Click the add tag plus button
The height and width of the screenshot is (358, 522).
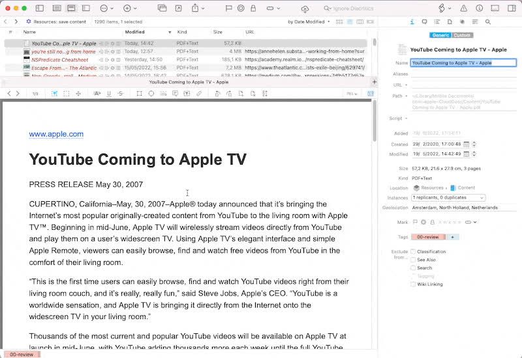[x=453, y=237]
